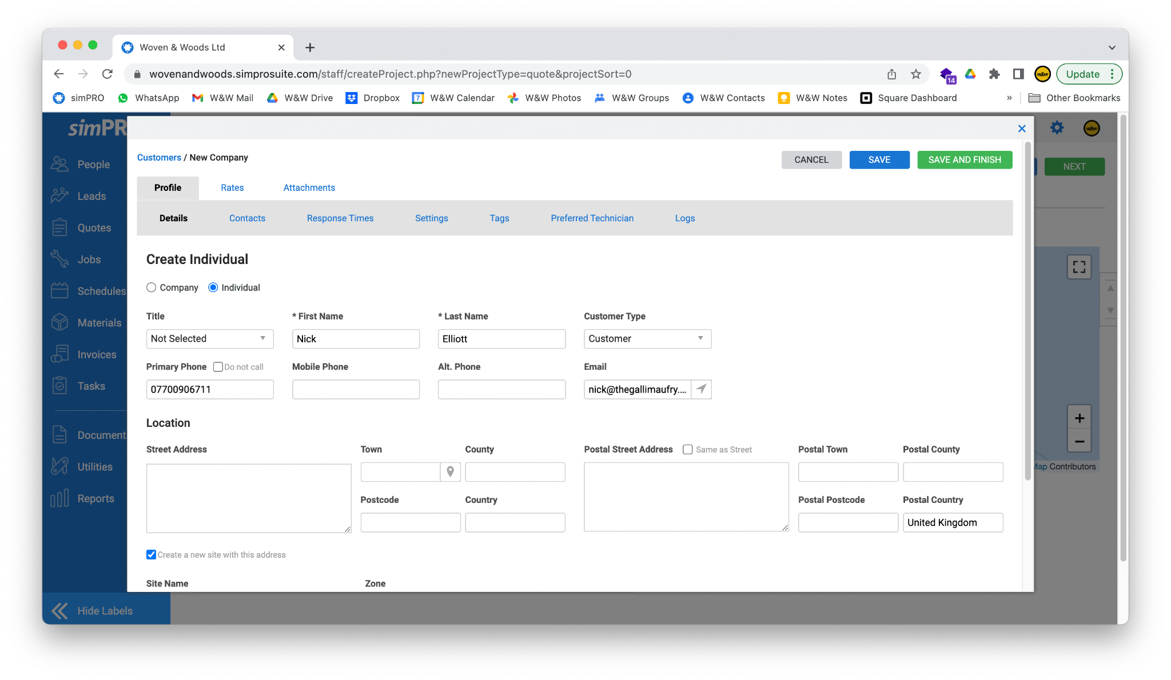Open the Quotes sidebar icon
1171x680 pixels.
pos(59,227)
